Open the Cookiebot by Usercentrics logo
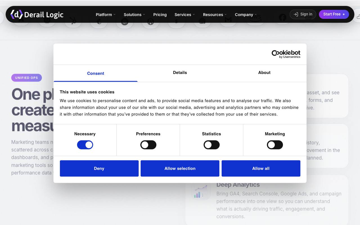 286,54
